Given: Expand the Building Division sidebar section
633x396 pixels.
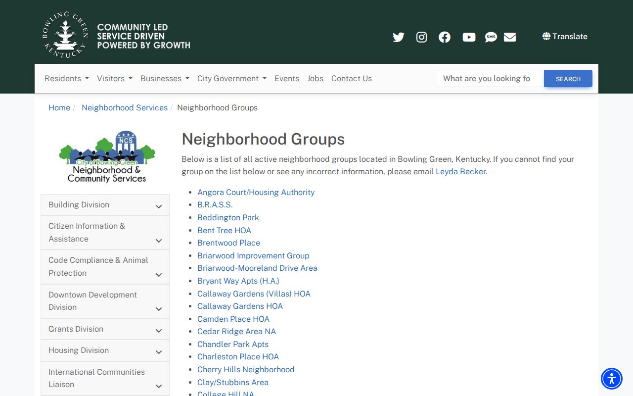Looking at the screenshot, I should click(x=105, y=205).
